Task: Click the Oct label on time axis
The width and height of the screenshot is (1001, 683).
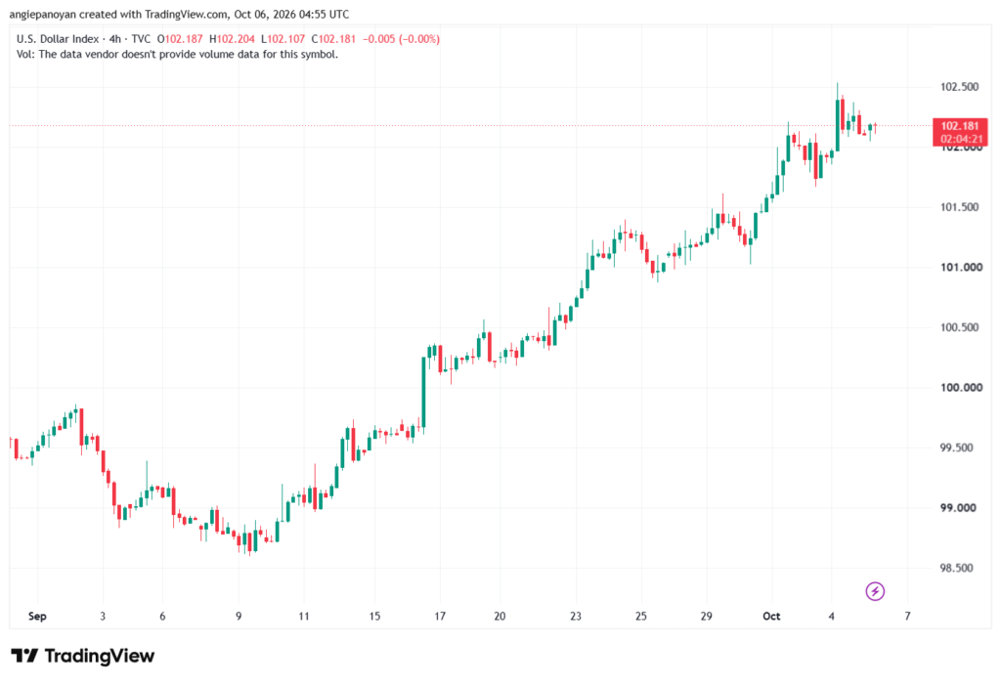Action: [771, 616]
